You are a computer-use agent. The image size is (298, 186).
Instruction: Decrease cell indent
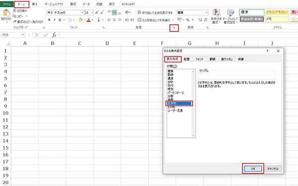(127, 20)
